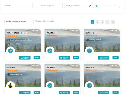Click the WCFM 7 logo avatar
The height and width of the screenshot is (95, 125).
click(89, 86)
